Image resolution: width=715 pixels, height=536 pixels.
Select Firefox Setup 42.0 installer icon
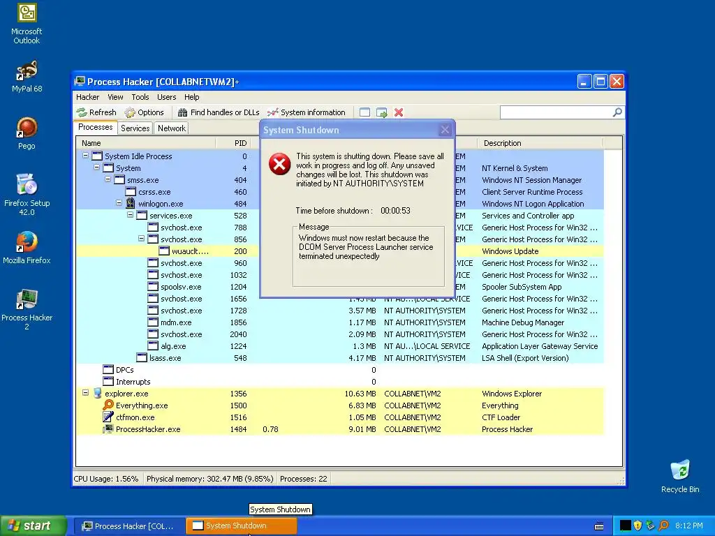point(27,195)
